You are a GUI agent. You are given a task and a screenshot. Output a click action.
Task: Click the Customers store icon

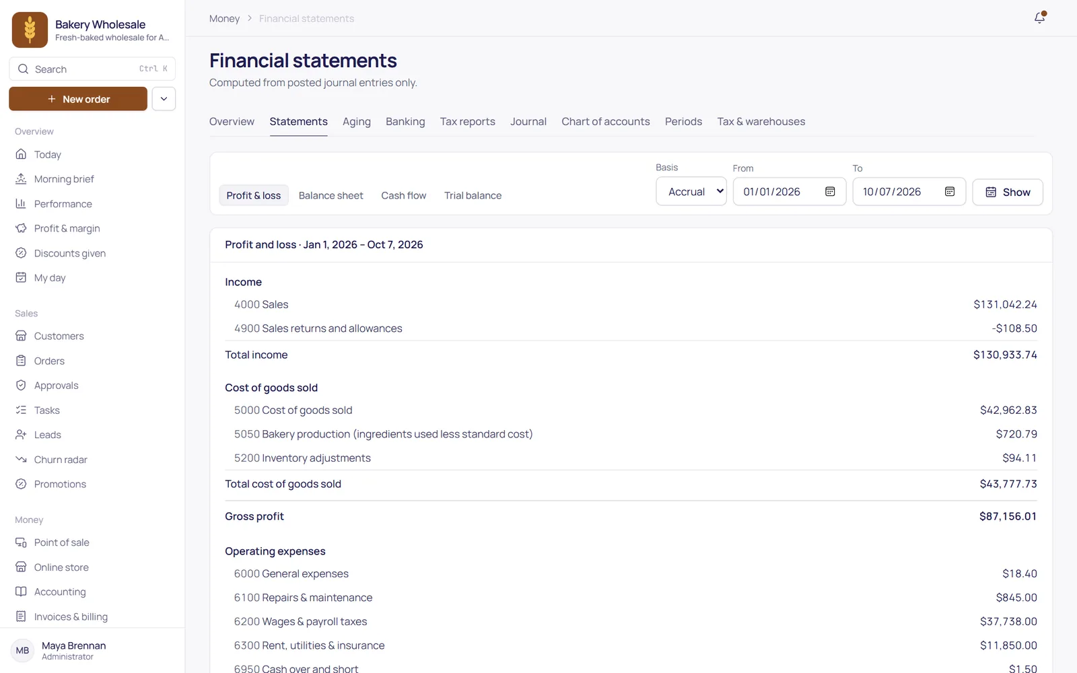21,336
